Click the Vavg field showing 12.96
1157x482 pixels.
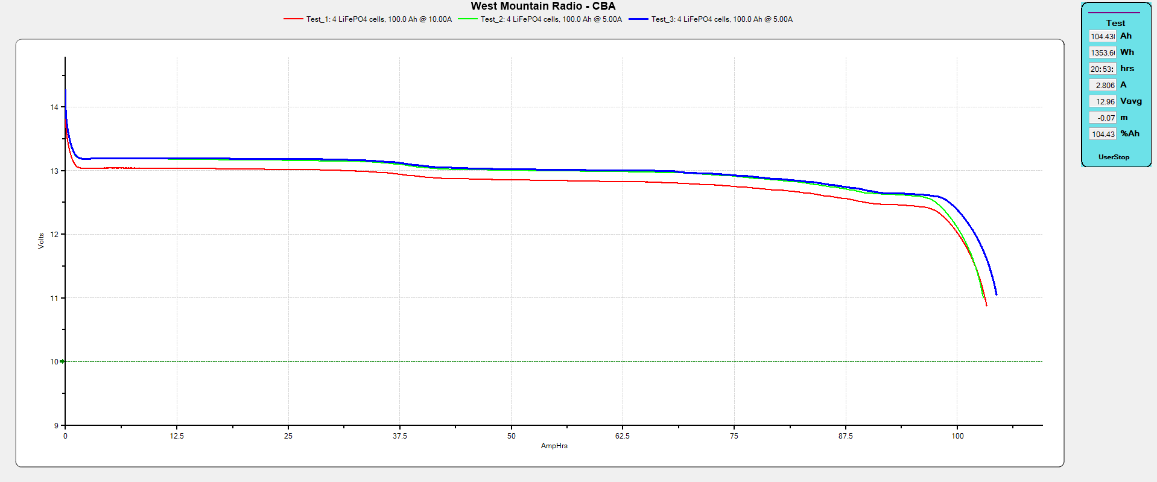coord(1102,102)
